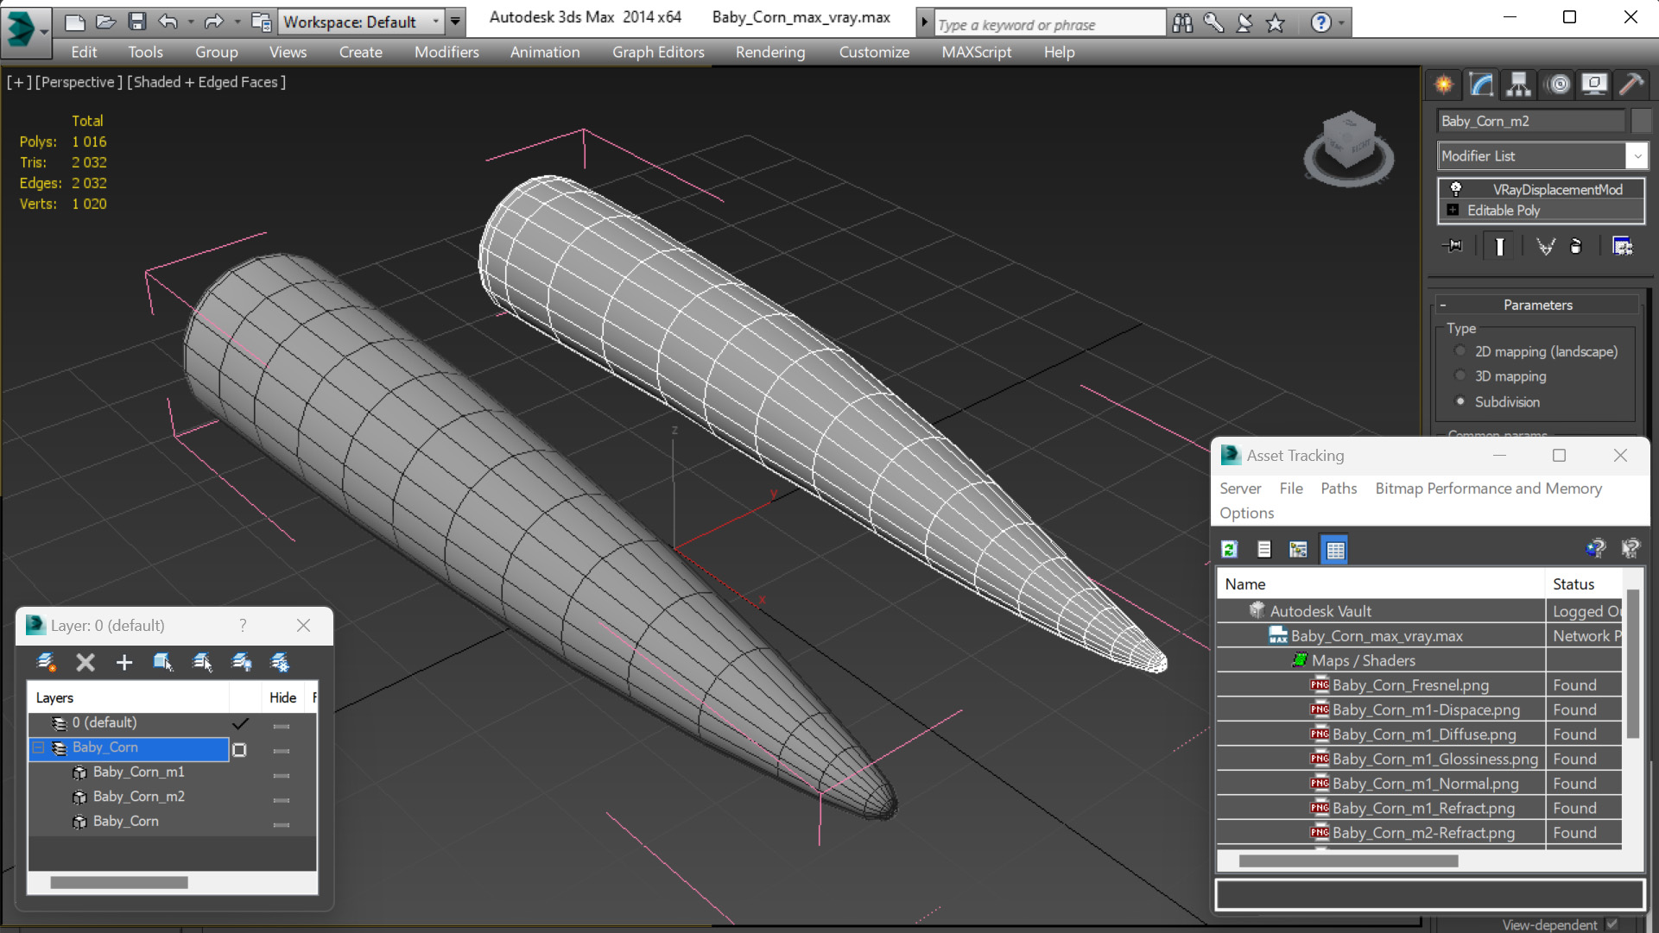Open the Hierarchy command panel tab
The width and height of the screenshot is (1659, 933).
(1518, 84)
